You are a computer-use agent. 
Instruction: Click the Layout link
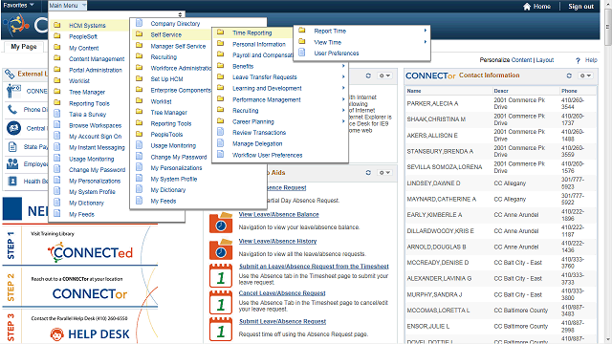pyautogui.click(x=544, y=59)
